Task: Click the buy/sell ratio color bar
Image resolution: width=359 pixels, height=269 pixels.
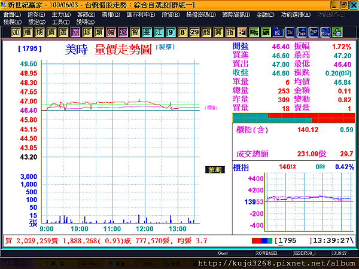Action: 294,118
